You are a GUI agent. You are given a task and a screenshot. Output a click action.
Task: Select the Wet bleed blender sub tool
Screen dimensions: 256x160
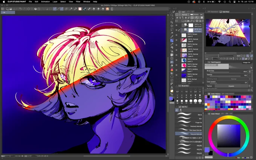pyautogui.click(x=189, y=130)
